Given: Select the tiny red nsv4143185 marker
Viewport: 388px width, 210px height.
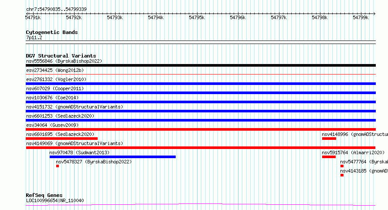Looking at the screenshot, I should [x=342, y=175].
